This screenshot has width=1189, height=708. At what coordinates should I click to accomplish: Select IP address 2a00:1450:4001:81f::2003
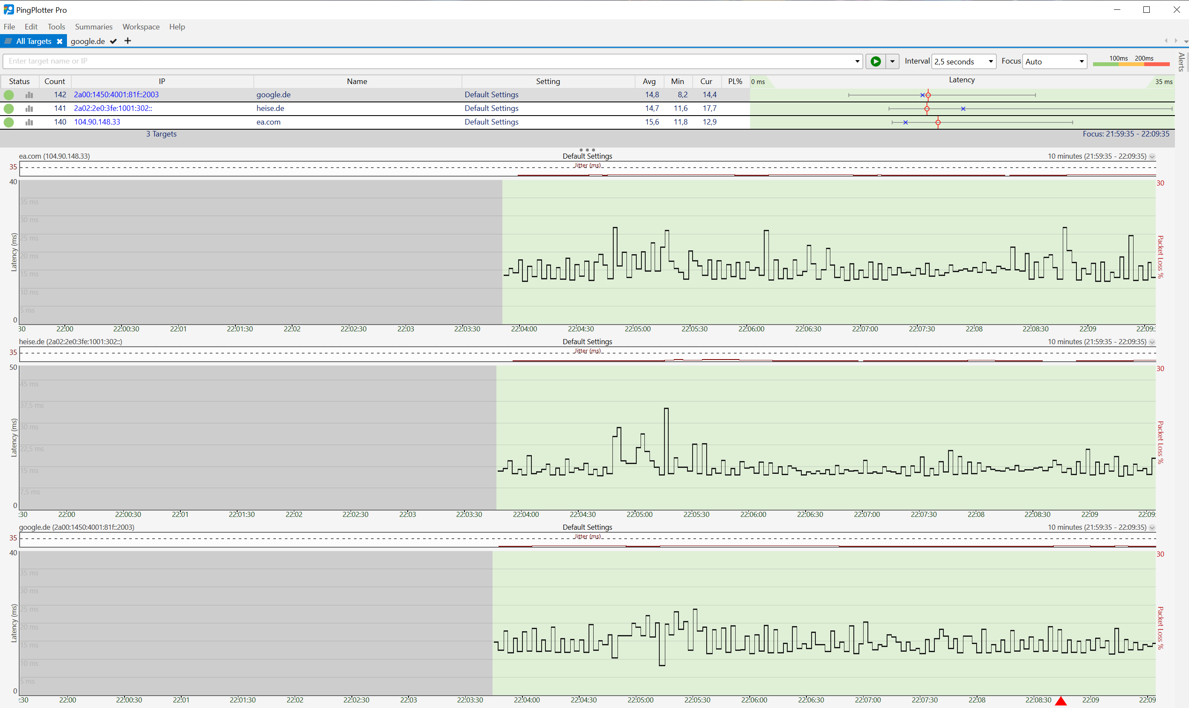(116, 94)
